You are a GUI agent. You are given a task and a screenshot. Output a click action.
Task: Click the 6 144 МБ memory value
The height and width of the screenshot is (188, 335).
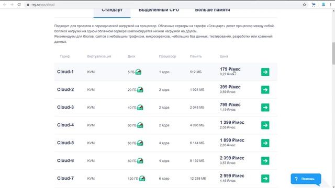pos(197,143)
